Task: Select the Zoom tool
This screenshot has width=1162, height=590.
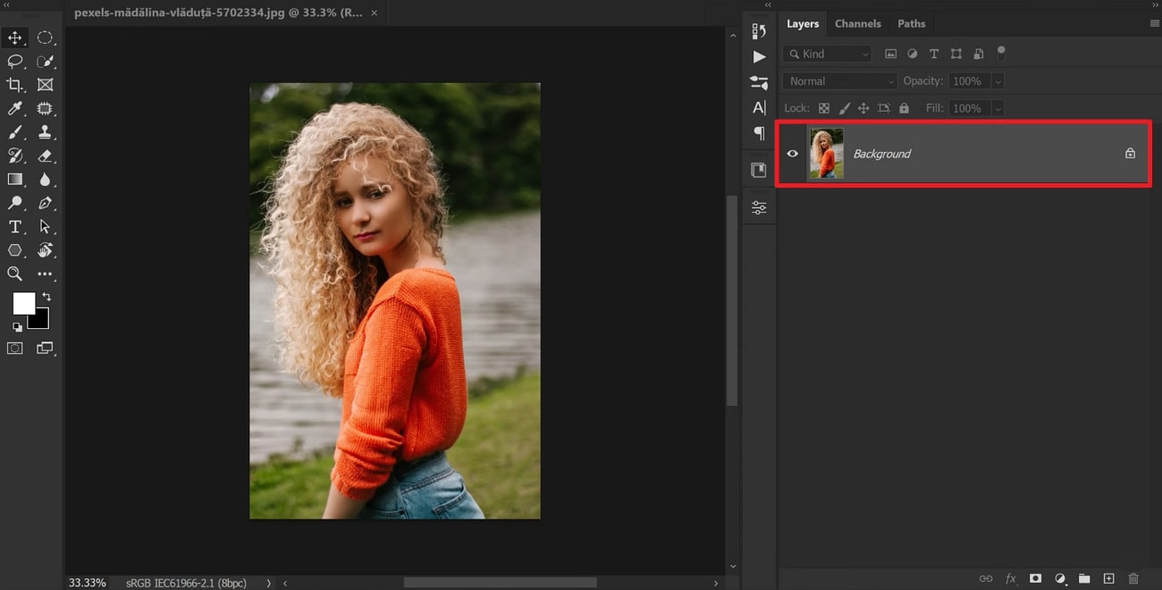Action: pos(14,274)
